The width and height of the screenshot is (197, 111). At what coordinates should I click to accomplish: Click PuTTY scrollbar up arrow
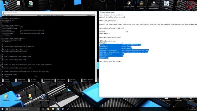(96, 15)
